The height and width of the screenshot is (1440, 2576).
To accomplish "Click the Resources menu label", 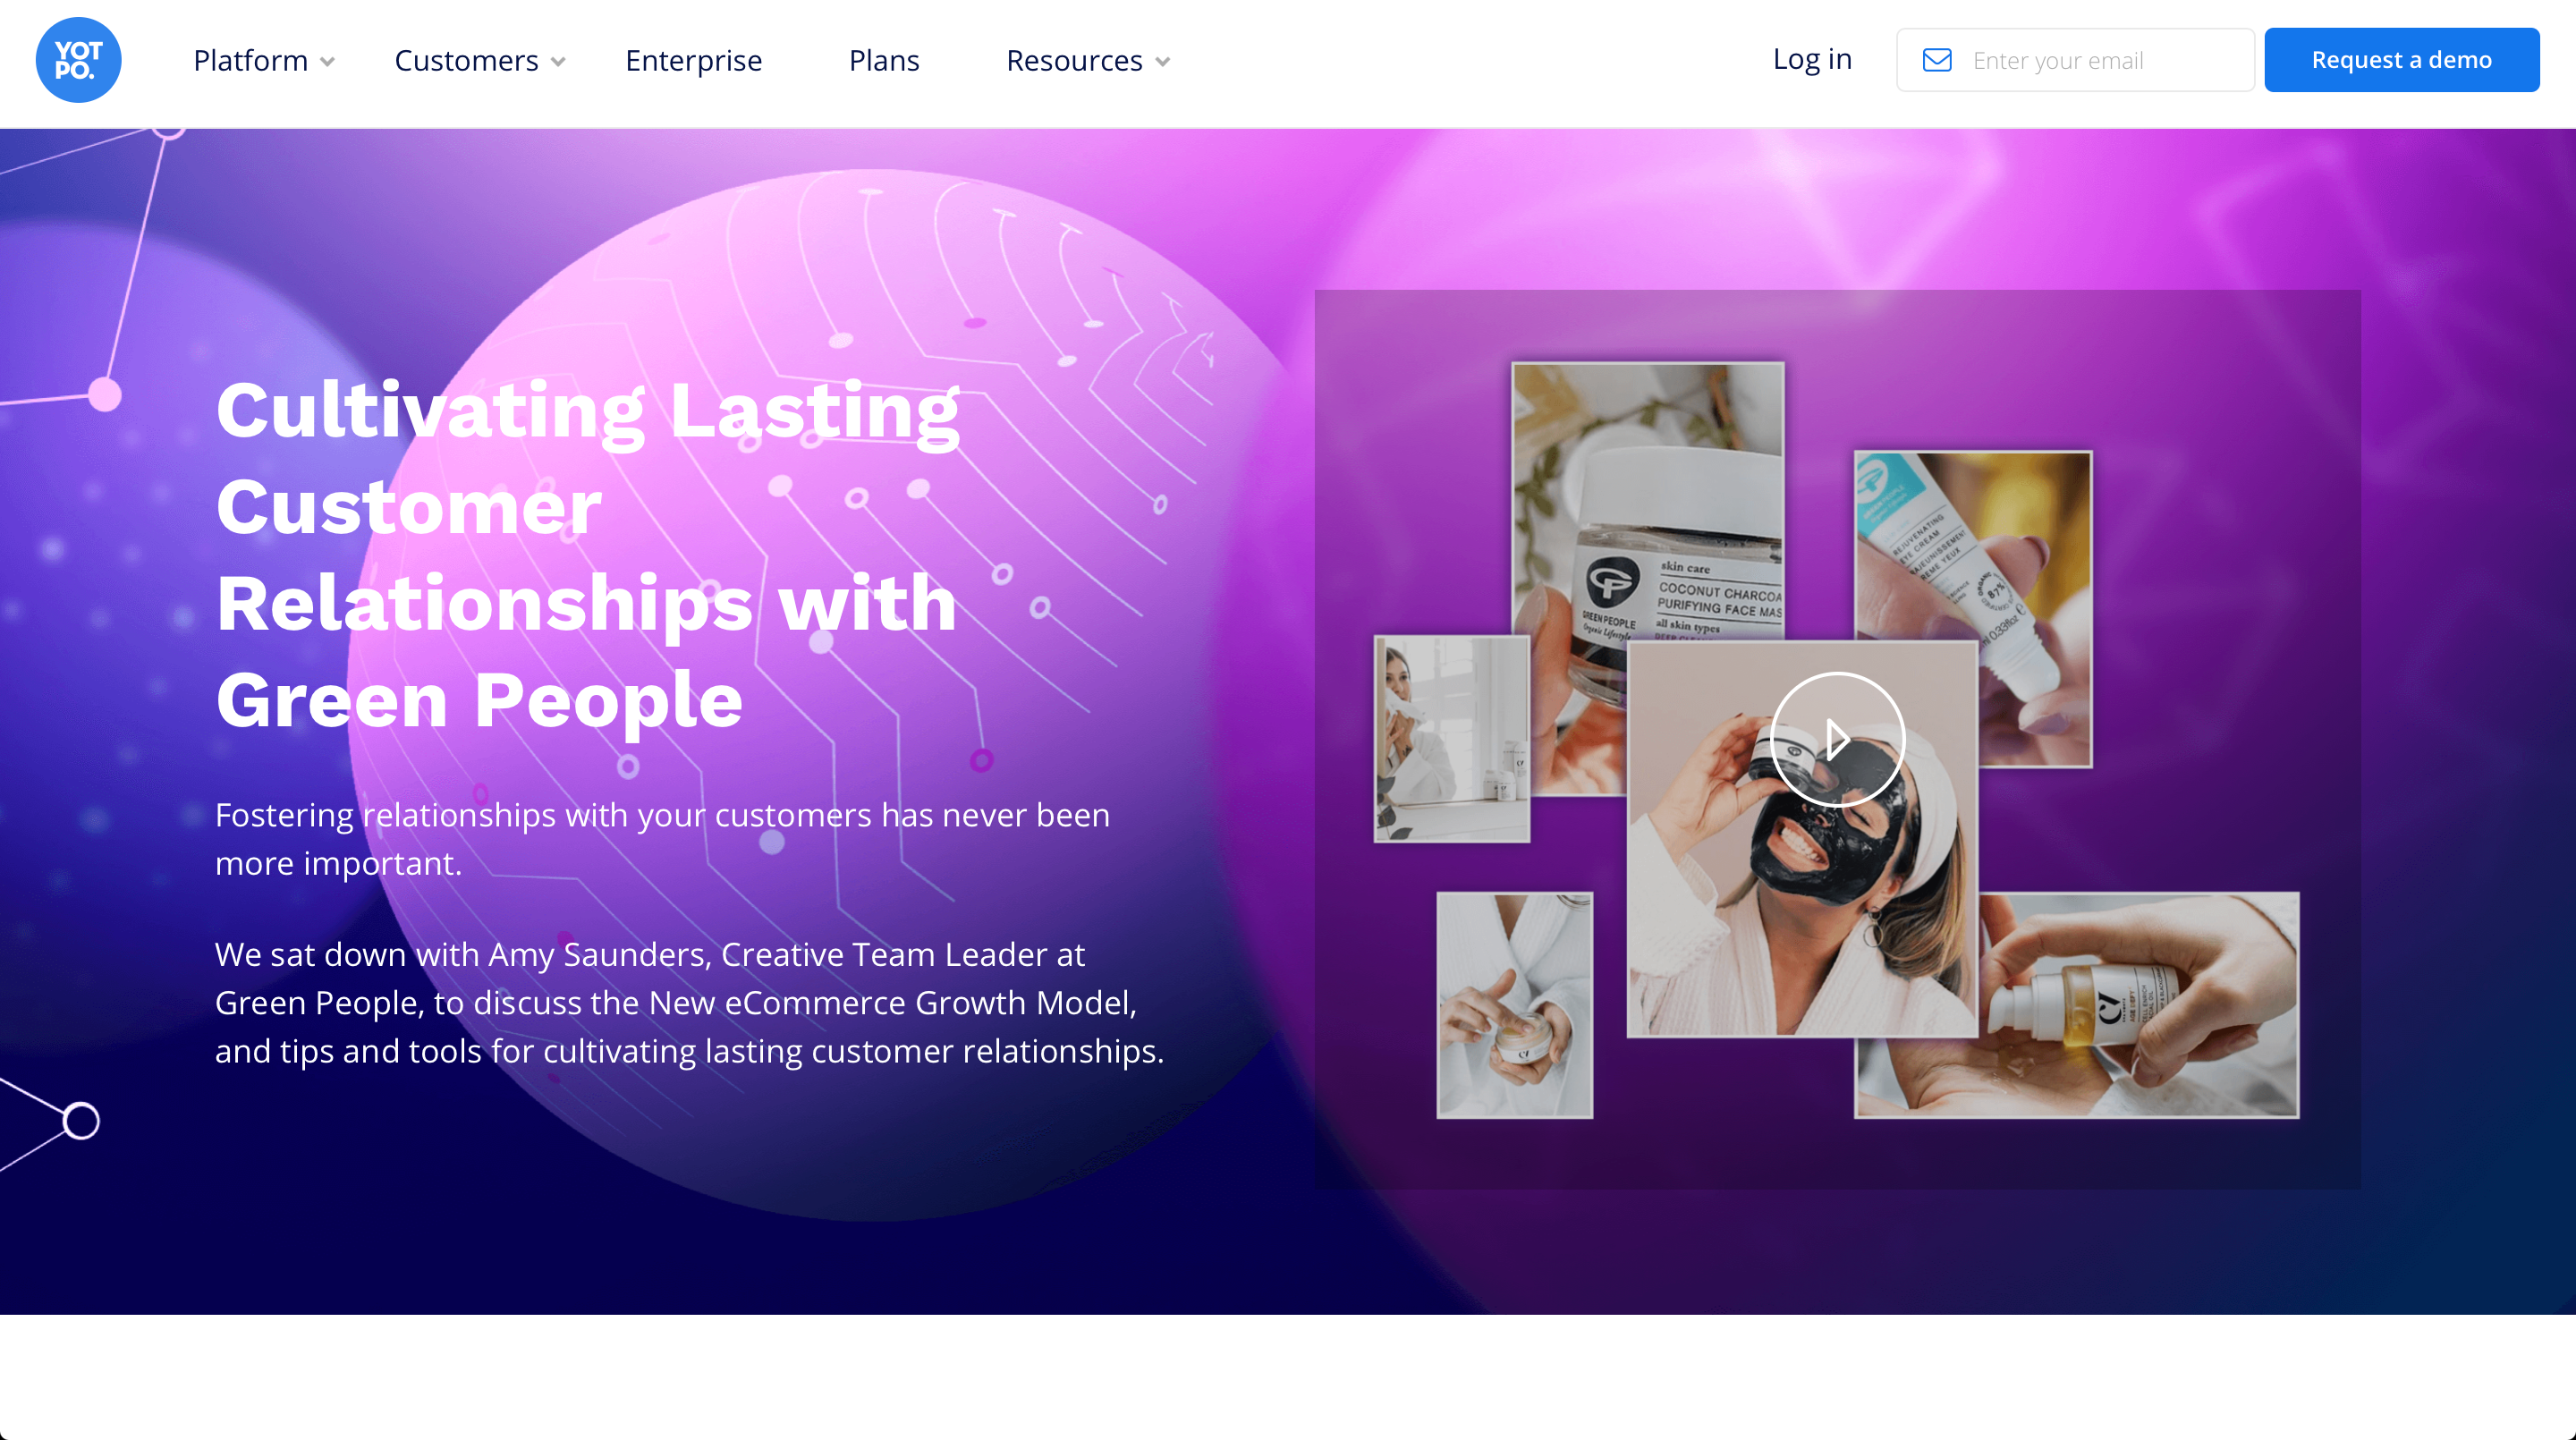I will tap(1074, 60).
